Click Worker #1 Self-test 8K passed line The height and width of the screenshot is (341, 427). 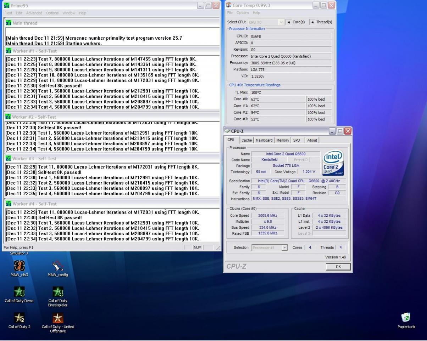44,86
